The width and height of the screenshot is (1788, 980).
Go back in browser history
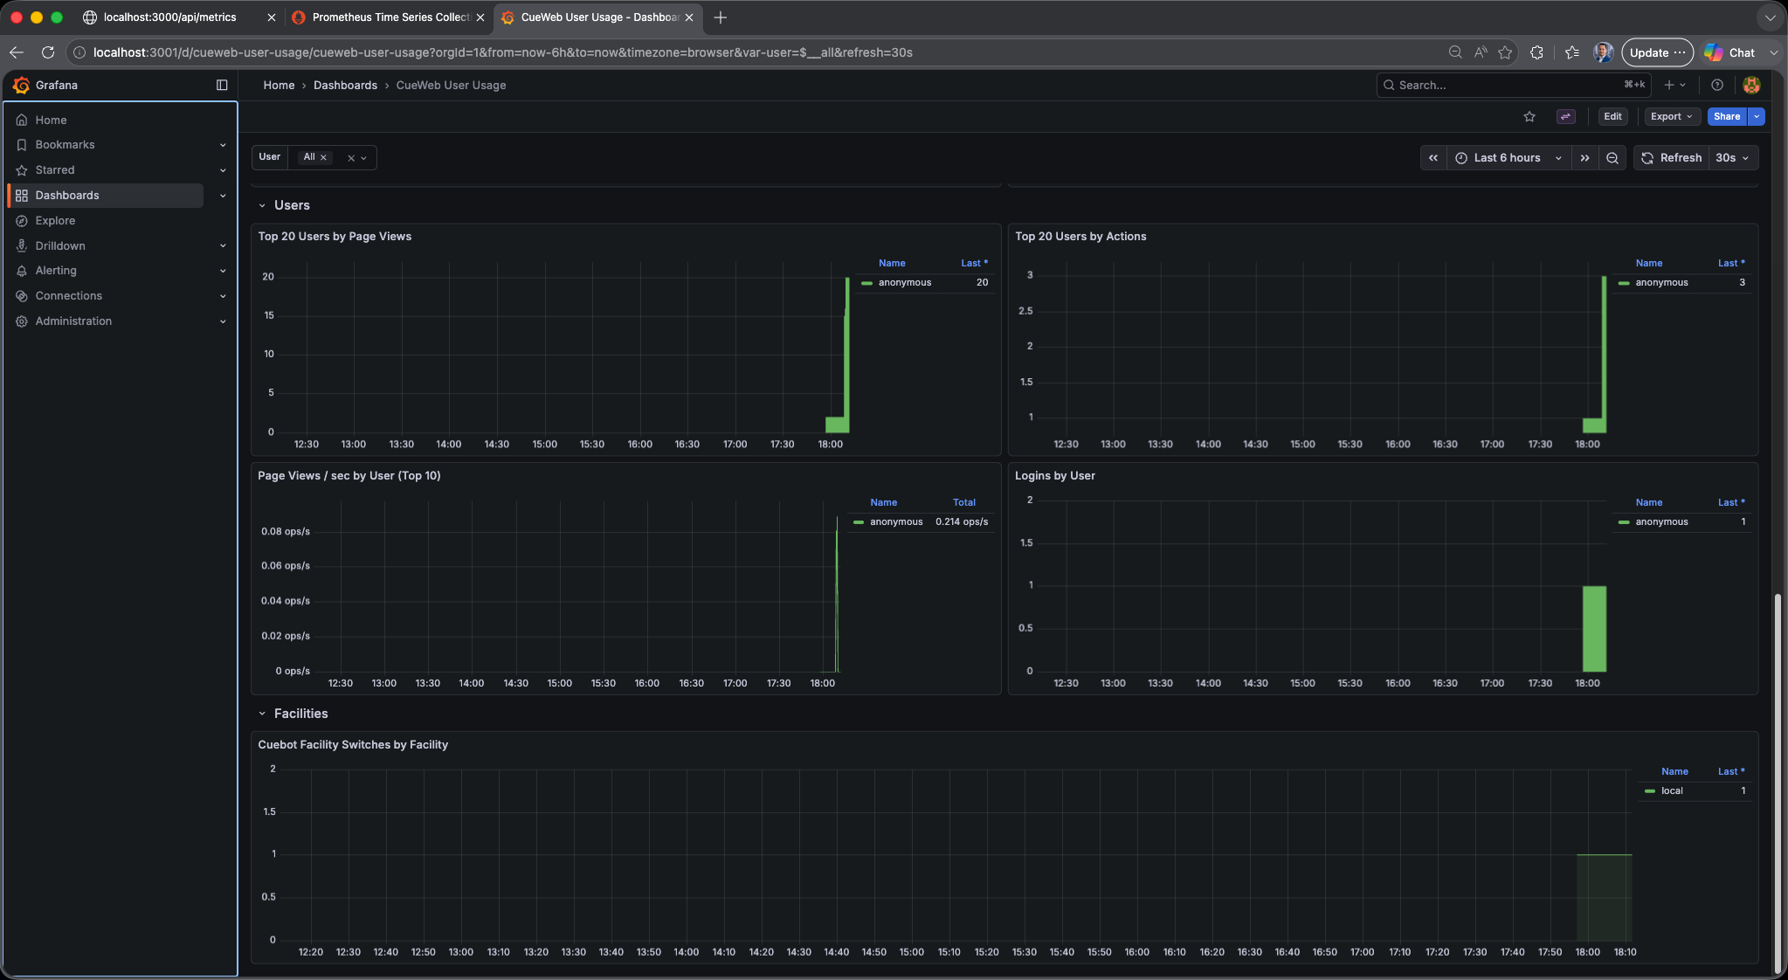point(17,52)
